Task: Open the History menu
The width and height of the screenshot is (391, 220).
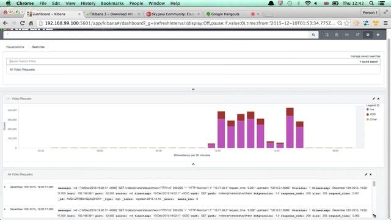Action: point(88,3)
